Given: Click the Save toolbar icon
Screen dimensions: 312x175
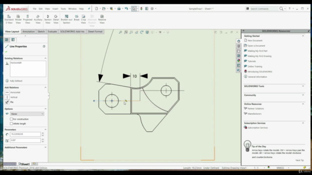Looking at the screenshot, I should [x=111, y=9].
